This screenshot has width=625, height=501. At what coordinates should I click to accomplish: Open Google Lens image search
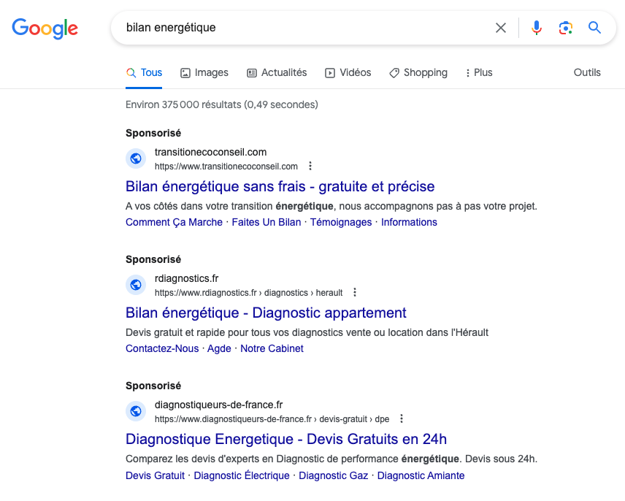pos(565,28)
